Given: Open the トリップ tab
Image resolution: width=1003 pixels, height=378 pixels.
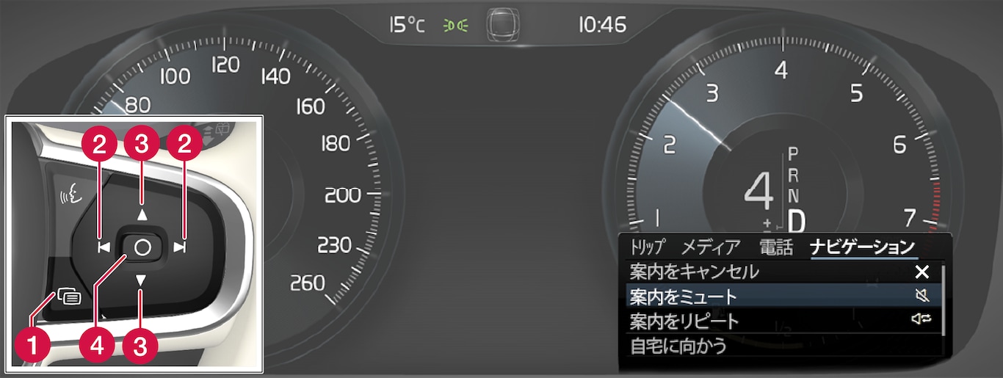Looking at the screenshot, I should tap(647, 247).
